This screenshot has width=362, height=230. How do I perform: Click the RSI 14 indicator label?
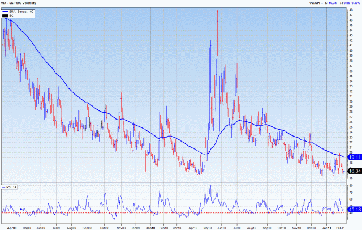point(11,186)
